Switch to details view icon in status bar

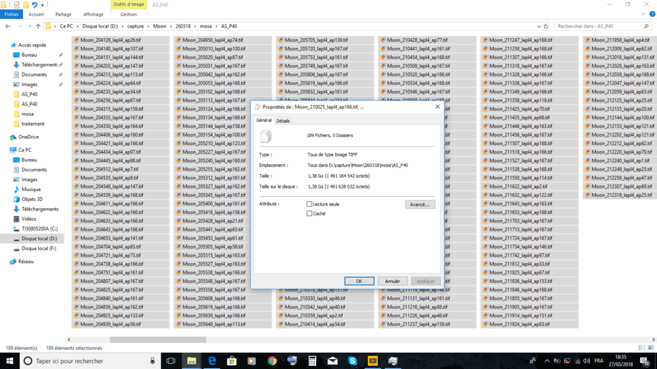click(641, 347)
